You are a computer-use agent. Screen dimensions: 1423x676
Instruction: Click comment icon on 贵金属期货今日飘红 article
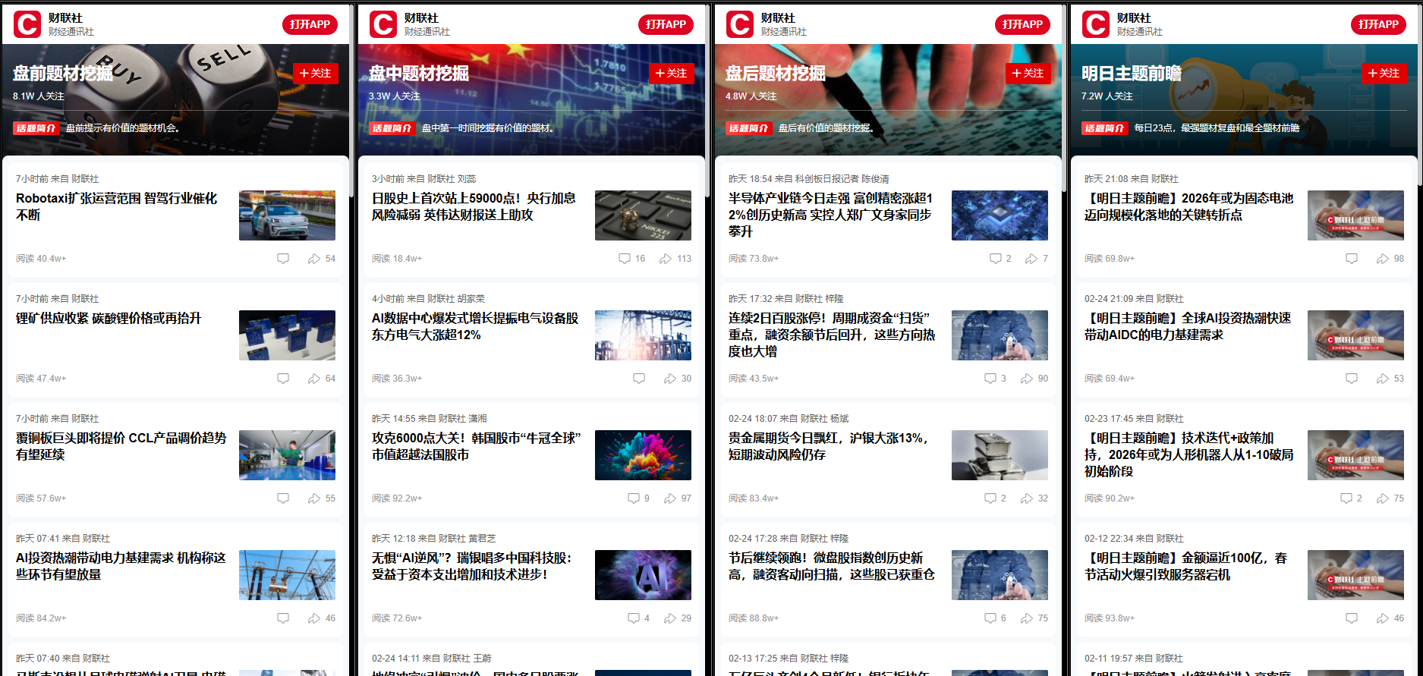pos(990,498)
